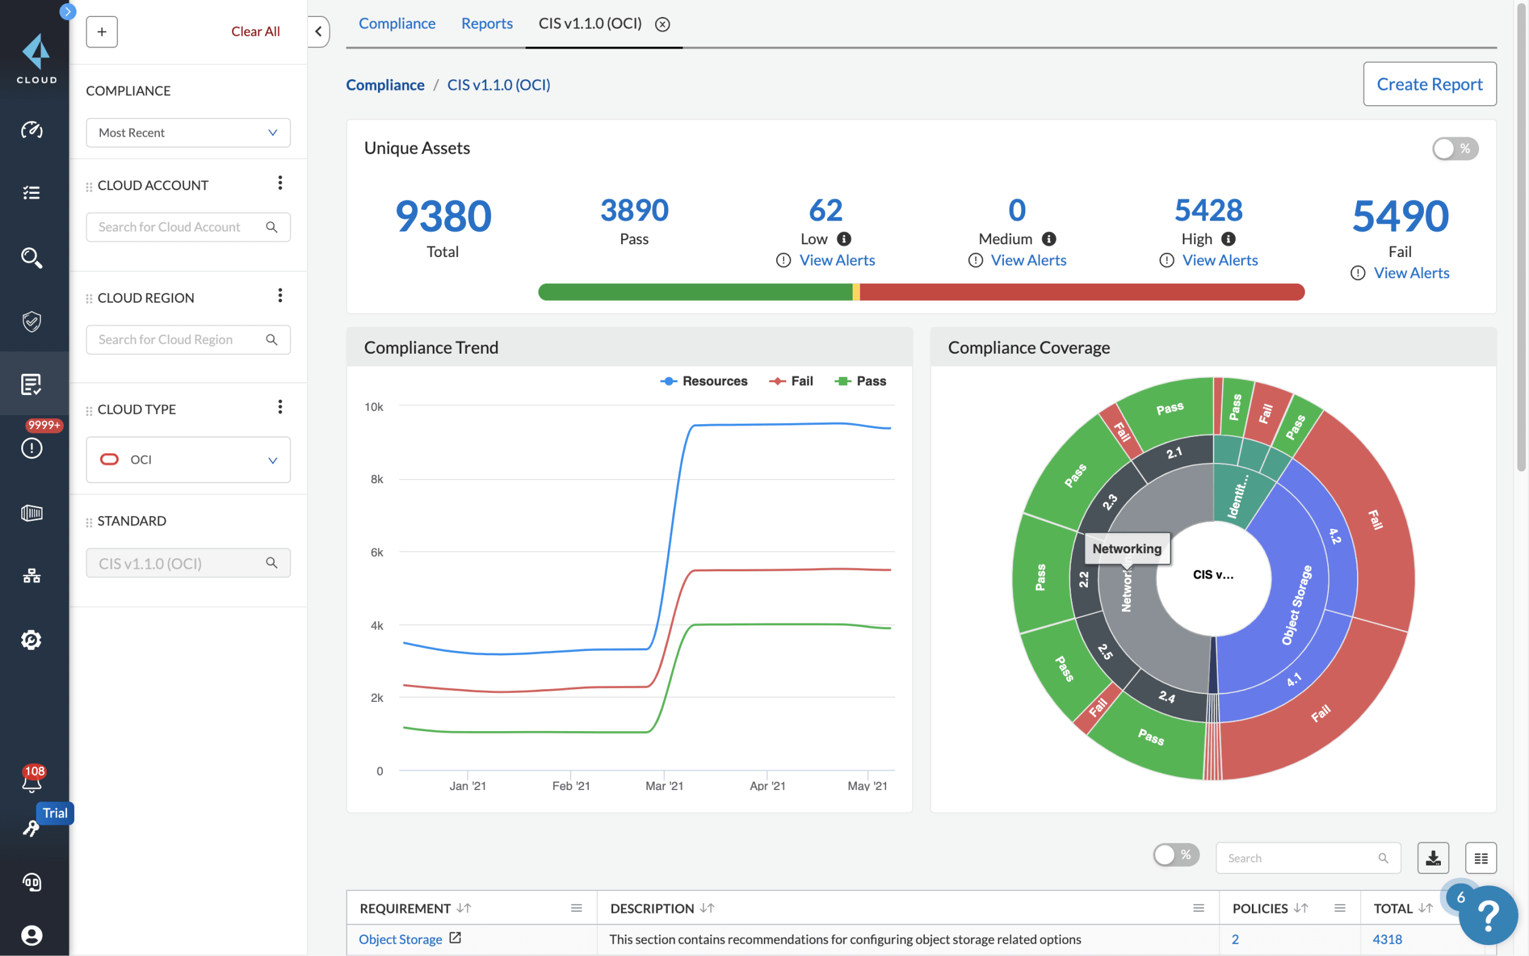Select the container icon in the sidebar
The height and width of the screenshot is (956, 1529).
tap(32, 513)
